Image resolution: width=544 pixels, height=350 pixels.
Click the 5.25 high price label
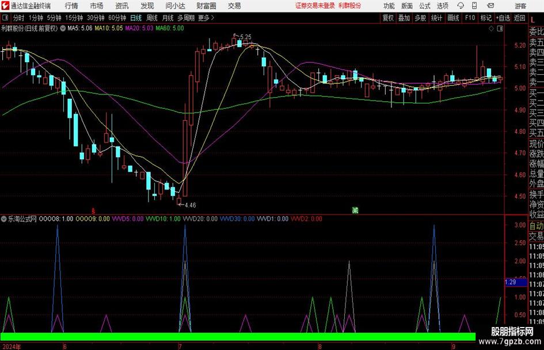245,37
